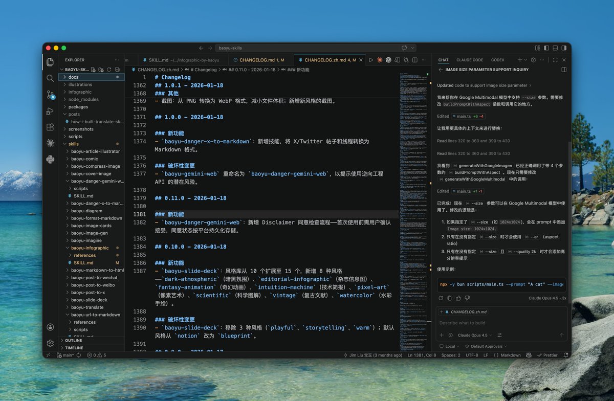Collapse the baoyu-infographic folder
Image resolution: width=614 pixels, height=401 pixels.
[91, 248]
